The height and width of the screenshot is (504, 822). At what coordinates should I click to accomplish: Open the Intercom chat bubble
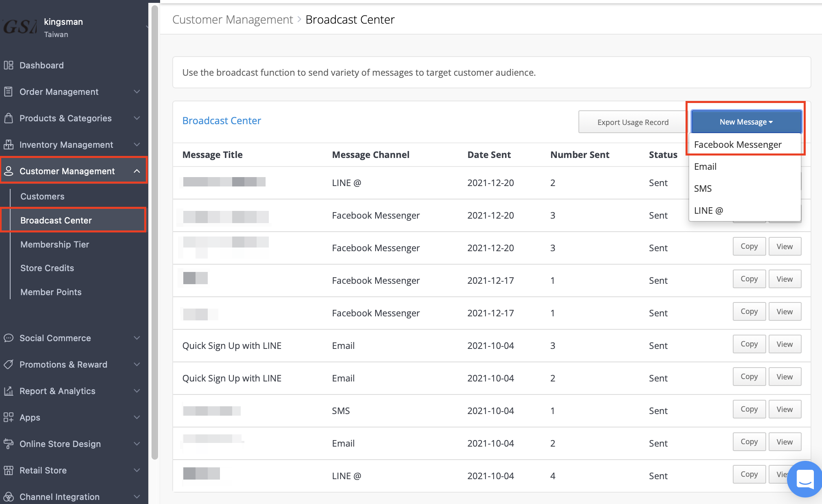pyautogui.click(x=803, y=479)
